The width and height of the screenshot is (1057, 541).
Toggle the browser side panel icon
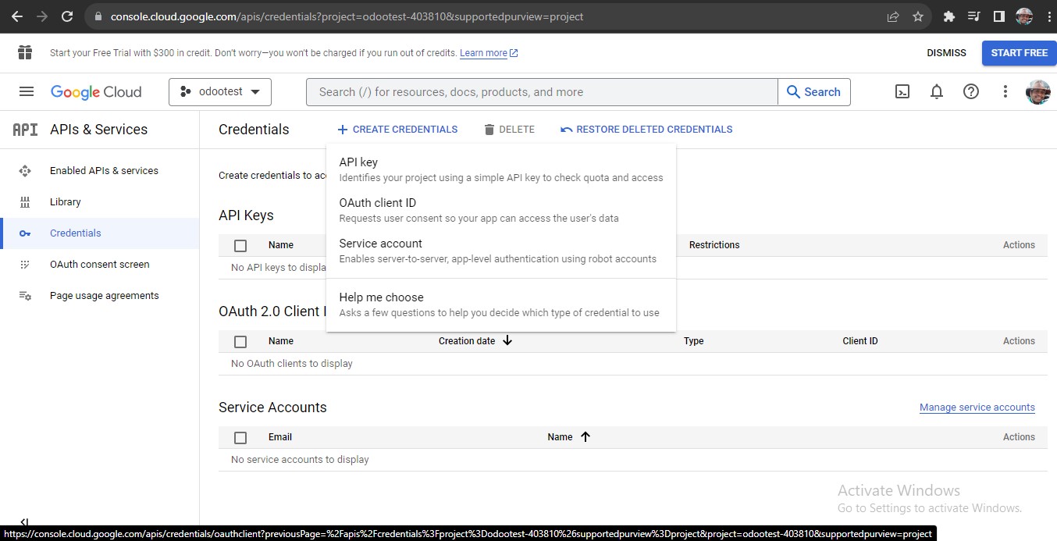pyautogui.click(x=998, y=16)
